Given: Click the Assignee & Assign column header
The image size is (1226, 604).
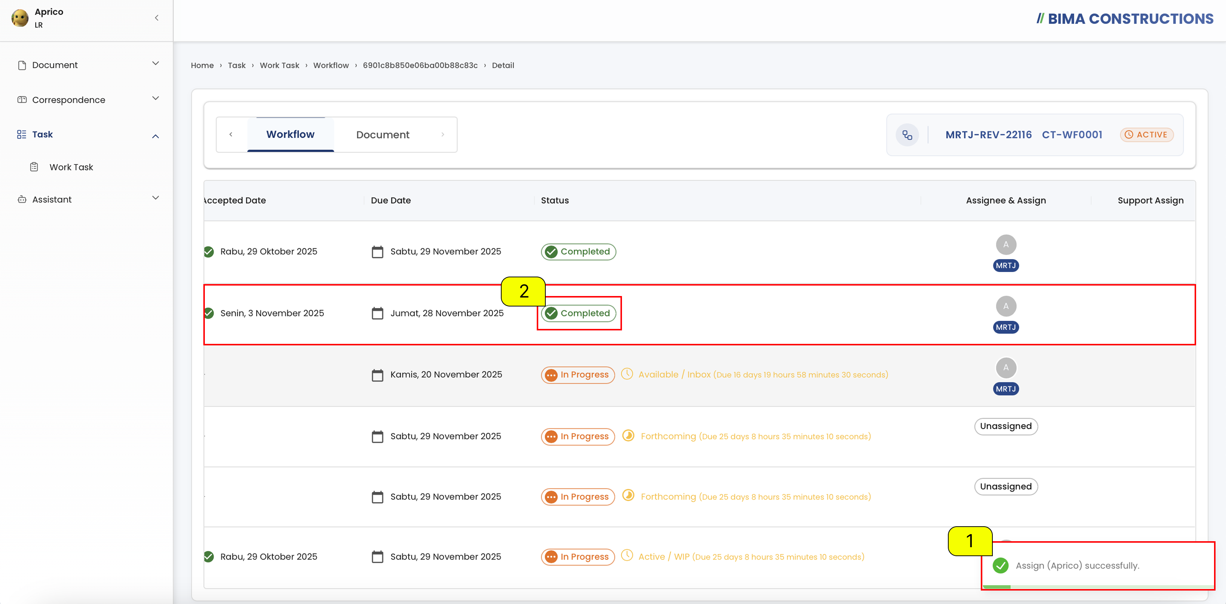Looking at the screenshot, I should 1005,200.
